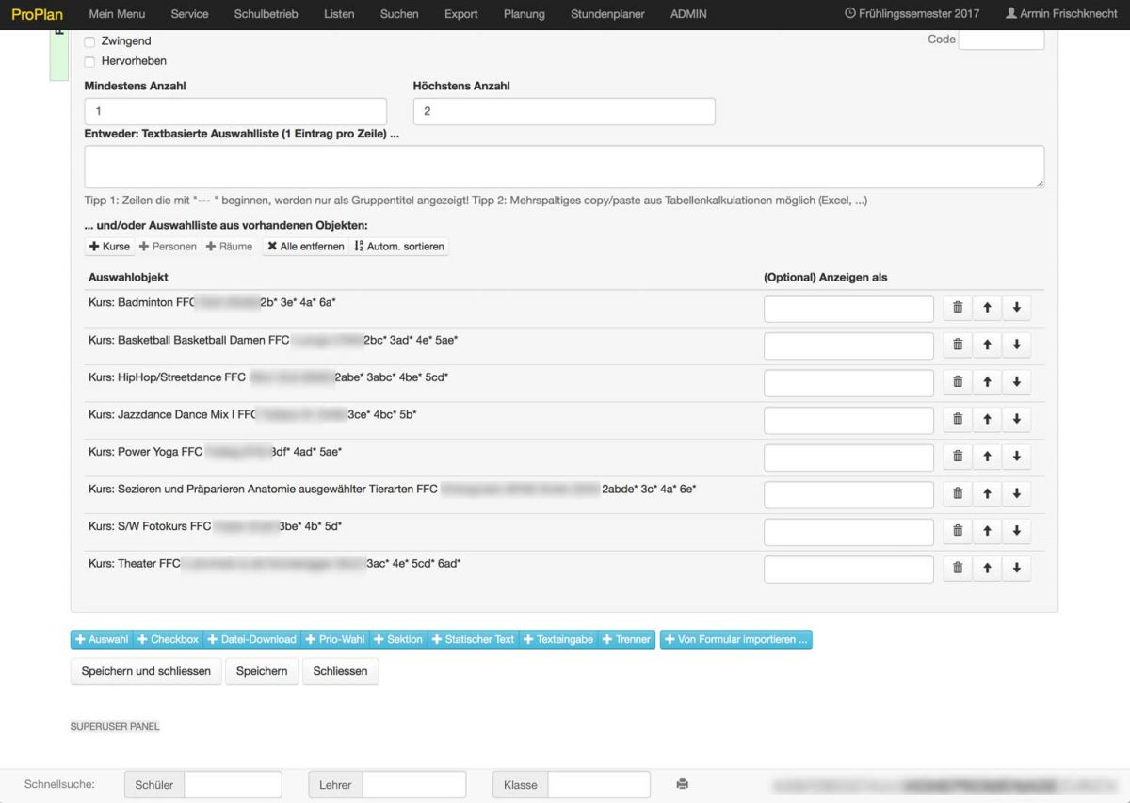The image size is (1130, 803).
Task: Toggle the Hervorheben checkbox
Action: pyautogui.click(x=89, y=61)
